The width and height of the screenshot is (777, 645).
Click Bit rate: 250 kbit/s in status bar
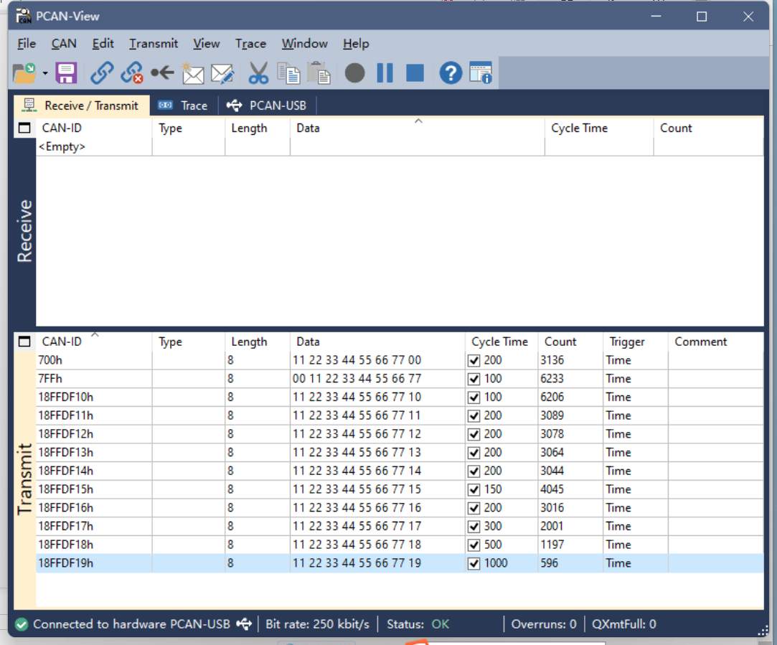[317, 624]
